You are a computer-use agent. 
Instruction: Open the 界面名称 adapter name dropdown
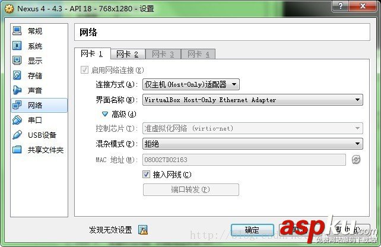pos(253,100)
